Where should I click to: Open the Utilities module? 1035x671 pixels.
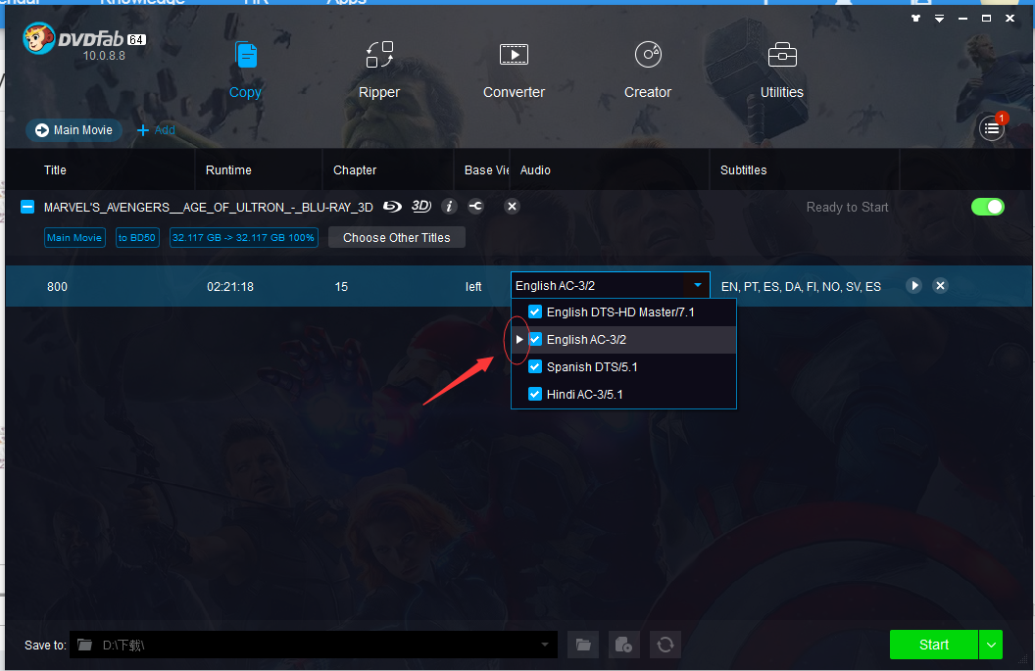[781, 70]
